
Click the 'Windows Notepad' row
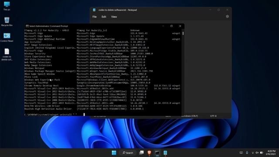point(102,68)
